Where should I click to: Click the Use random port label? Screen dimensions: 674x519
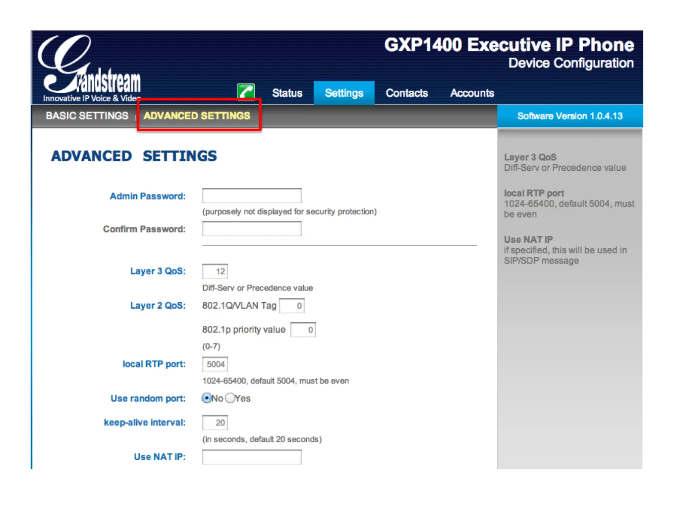[x=148, y=399]
